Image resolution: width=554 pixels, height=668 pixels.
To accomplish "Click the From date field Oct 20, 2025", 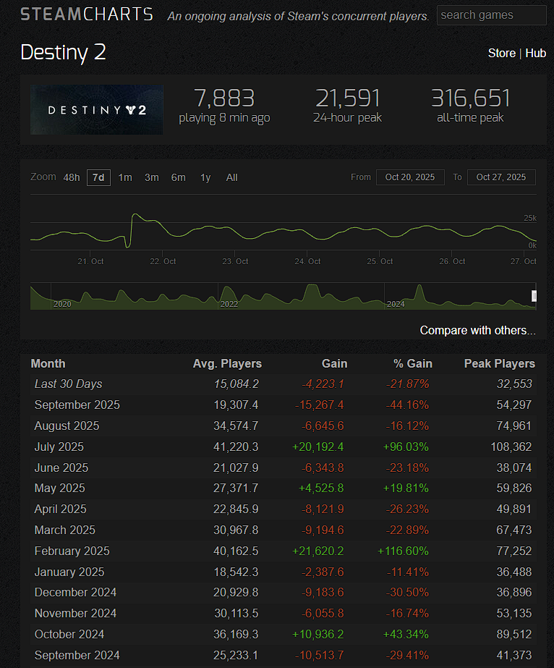I will [410, 177].
